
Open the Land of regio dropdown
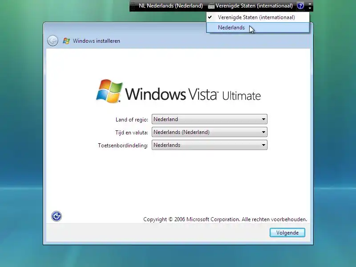click(209, 119)
